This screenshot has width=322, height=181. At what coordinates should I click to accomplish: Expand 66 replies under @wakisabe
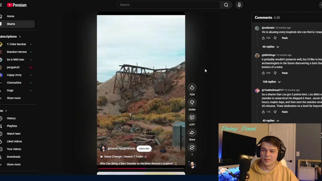coord(271,47)
